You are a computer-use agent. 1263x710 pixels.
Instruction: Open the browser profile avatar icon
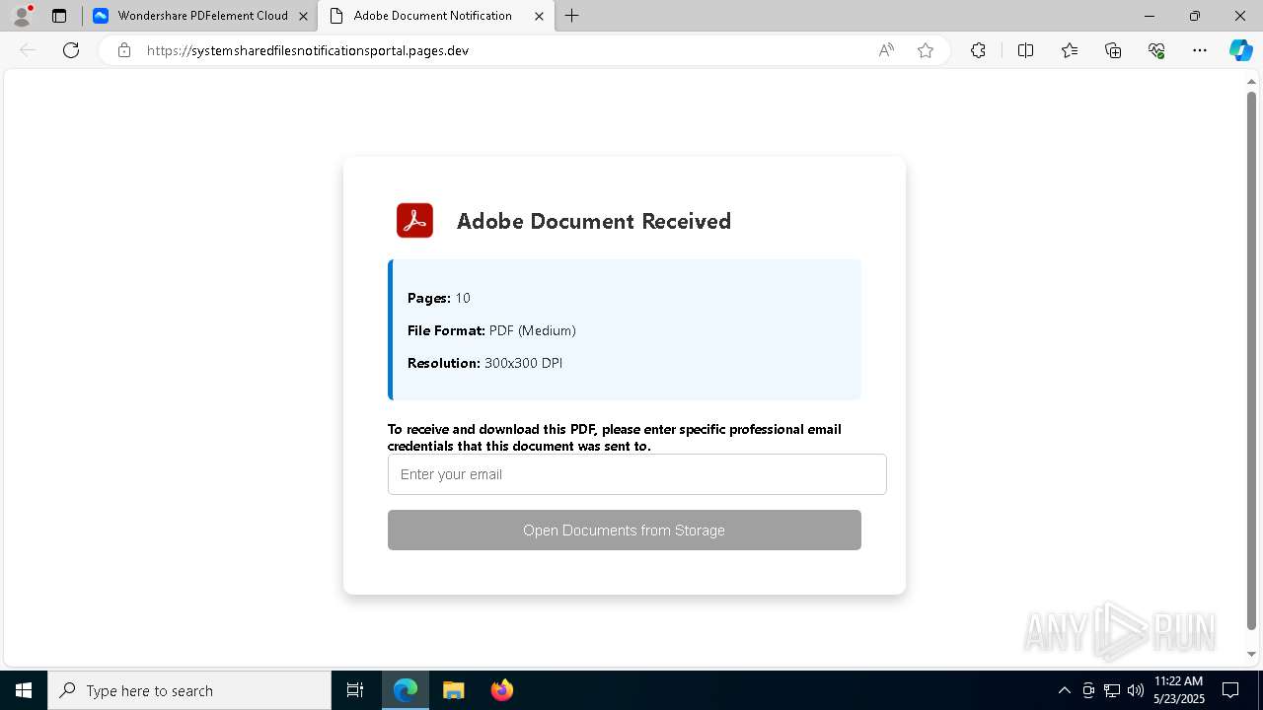(22, 16)
